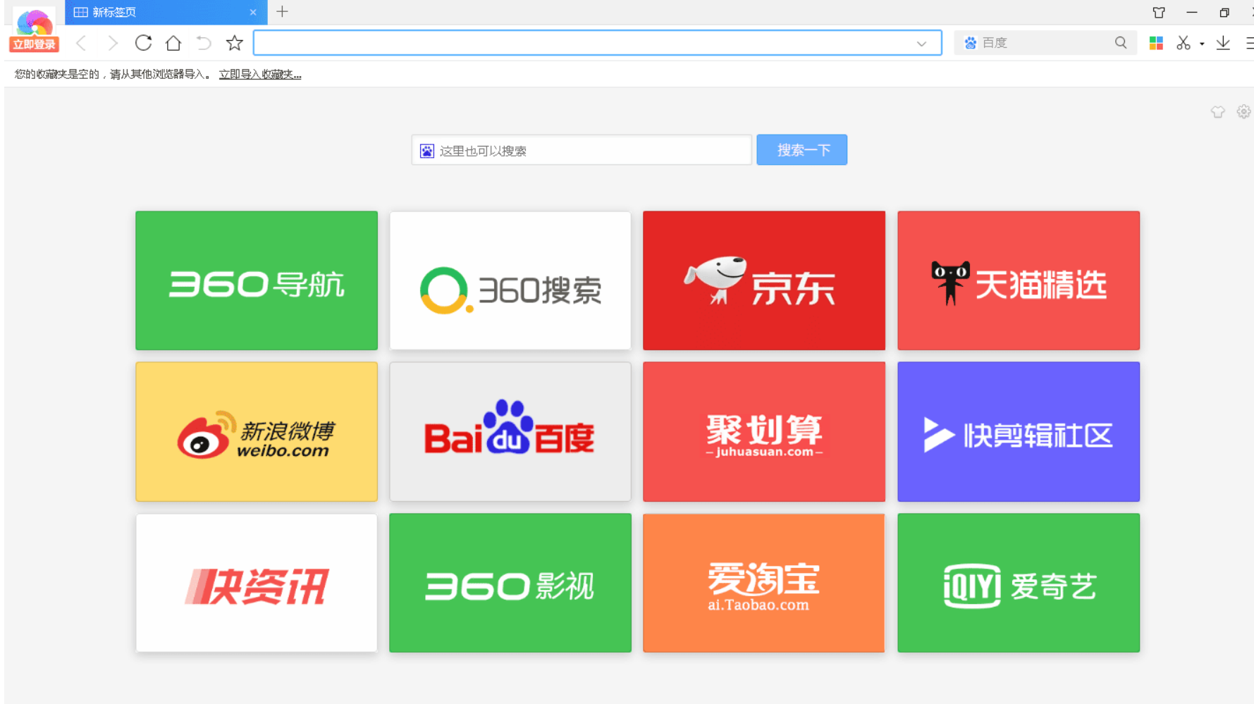1254x704 pixels.
Task: Open the address bar history dropdown
Action: [921, 44]
